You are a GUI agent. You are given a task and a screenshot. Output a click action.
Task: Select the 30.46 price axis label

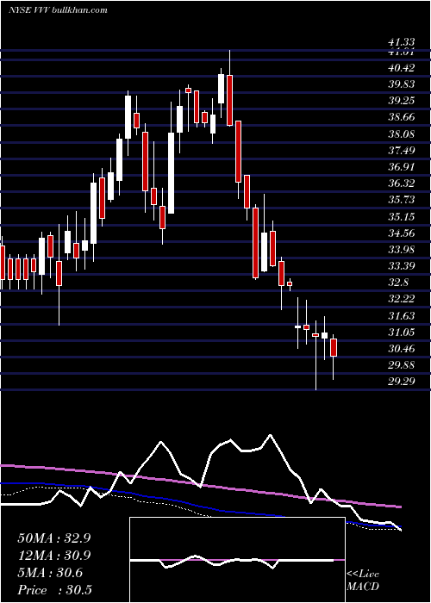coord(402,349)
